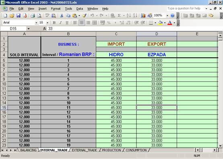Select column header C

click(116, 34)
